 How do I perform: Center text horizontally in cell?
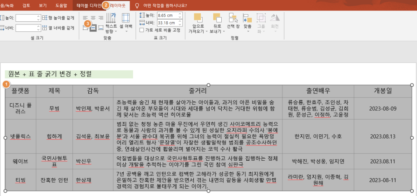pyautogui.click(x=93, y=18)
